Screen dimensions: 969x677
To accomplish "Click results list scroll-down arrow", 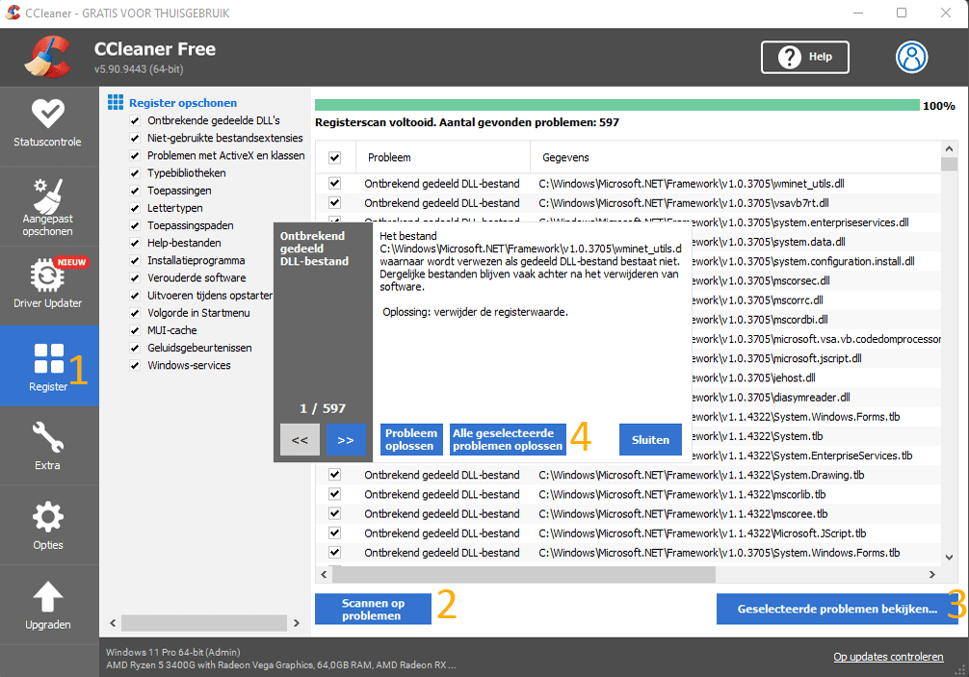I will (949, 558).
